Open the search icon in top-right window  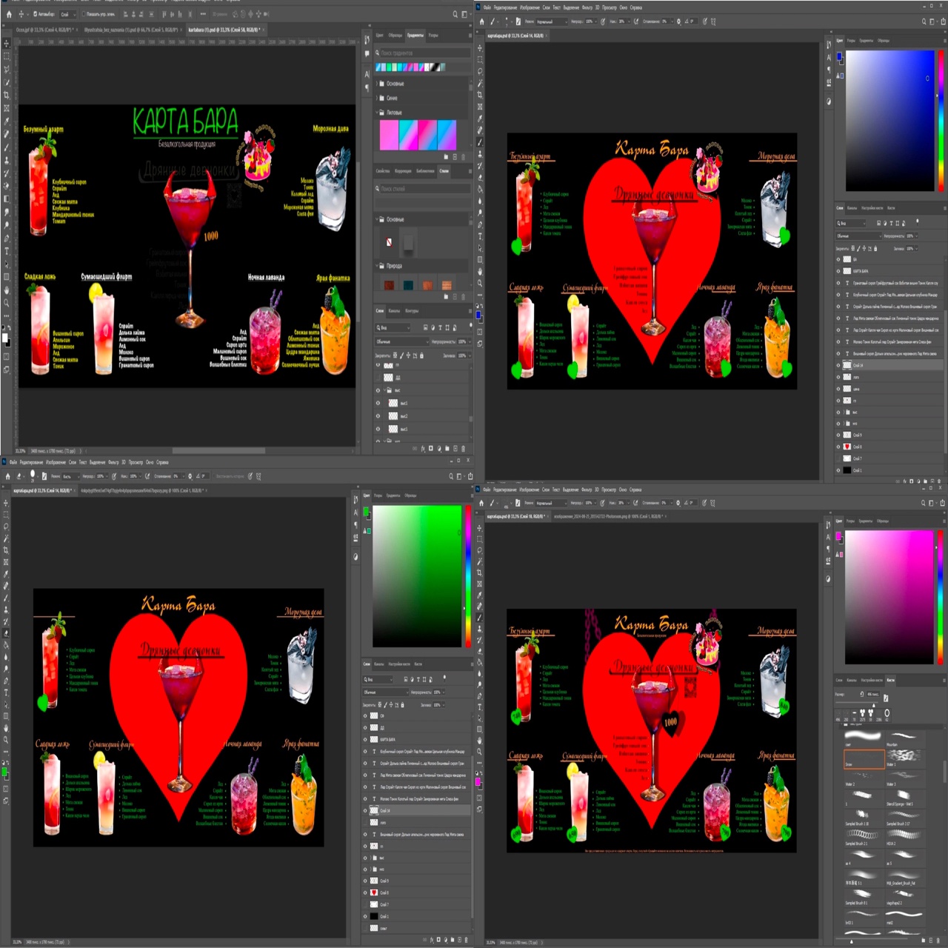click(924, 21)
